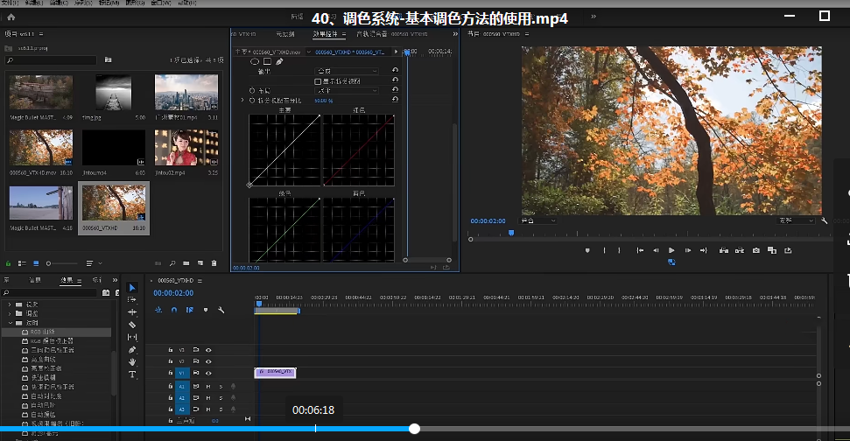This screenshot has height=441, width=850.
Task: Click the Program monitor playhead marker
Action: click(x=510, y=233)
